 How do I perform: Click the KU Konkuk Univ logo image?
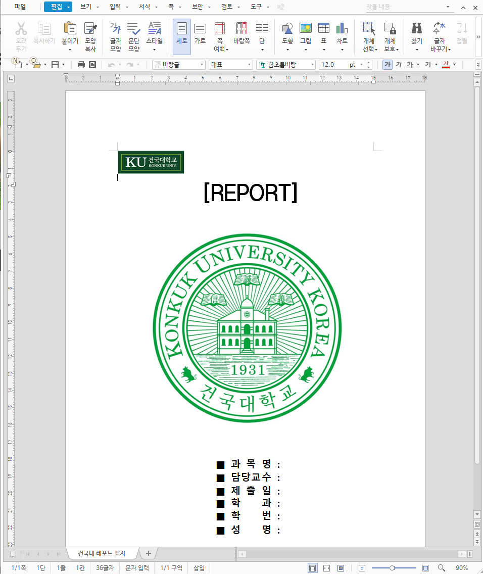pos(151,162)
